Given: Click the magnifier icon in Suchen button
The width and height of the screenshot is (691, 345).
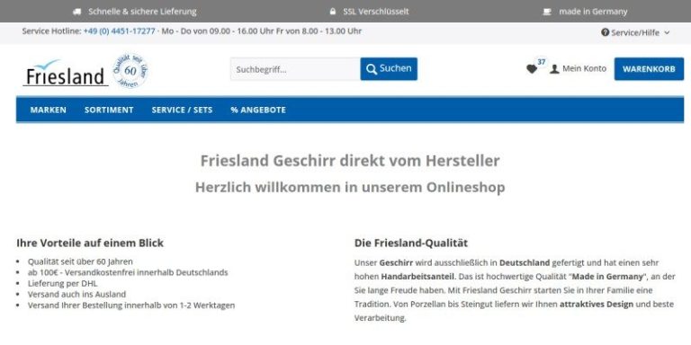Looking at the screenshot, I should pyautogui.click(x=372, y=69).
